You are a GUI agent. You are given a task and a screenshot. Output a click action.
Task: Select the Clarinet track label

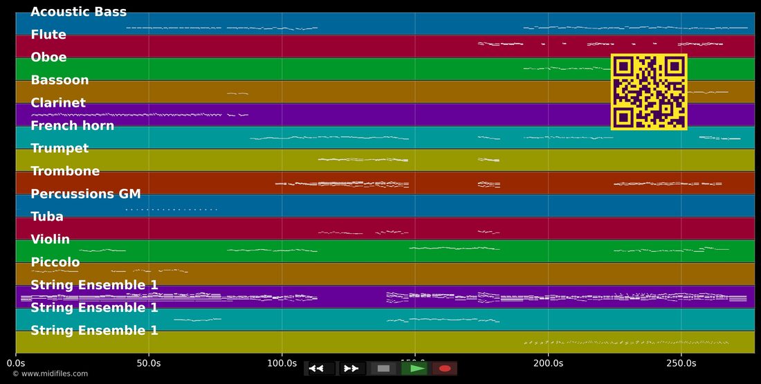[x=58, y=103]
